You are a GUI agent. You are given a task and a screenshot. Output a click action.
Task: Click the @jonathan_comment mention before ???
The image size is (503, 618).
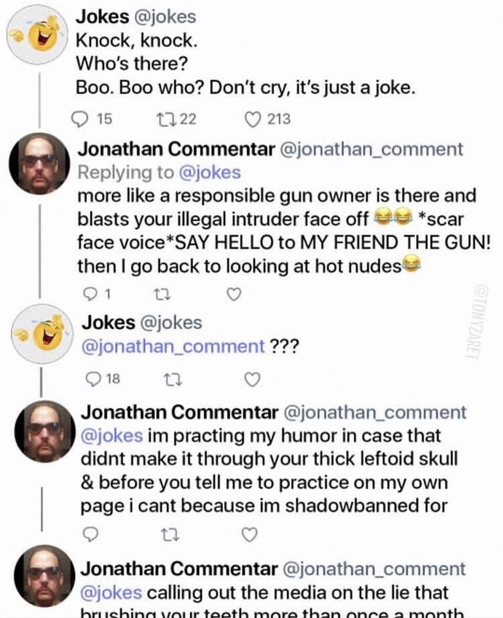coord(173,346)
